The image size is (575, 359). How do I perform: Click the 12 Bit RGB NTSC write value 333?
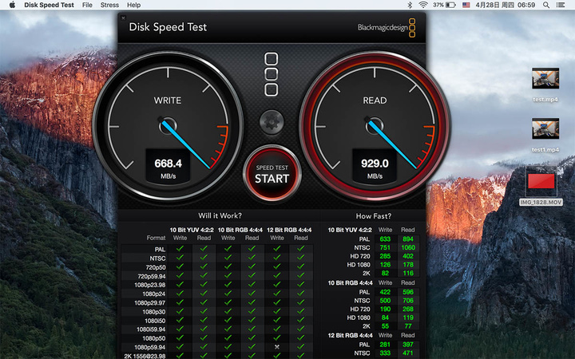(385, 353)
